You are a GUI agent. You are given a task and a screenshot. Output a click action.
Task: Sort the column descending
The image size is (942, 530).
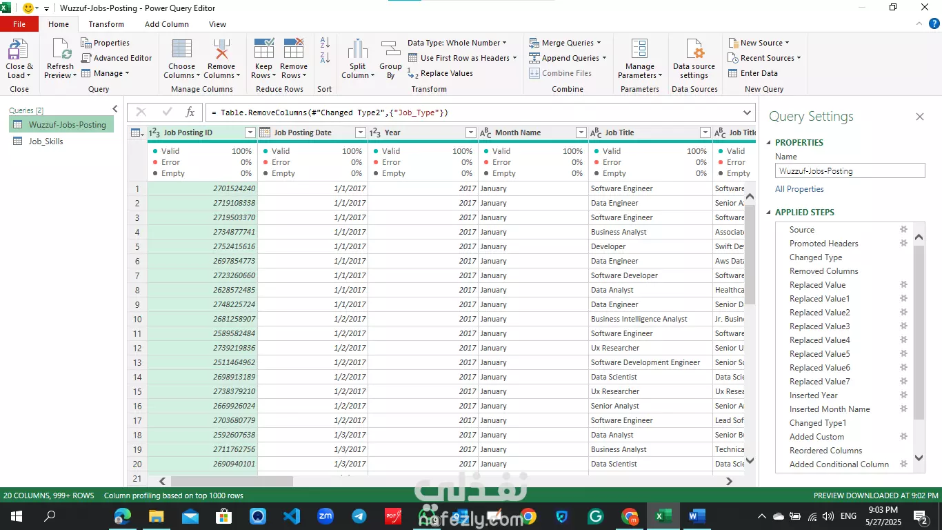point(325,58)
